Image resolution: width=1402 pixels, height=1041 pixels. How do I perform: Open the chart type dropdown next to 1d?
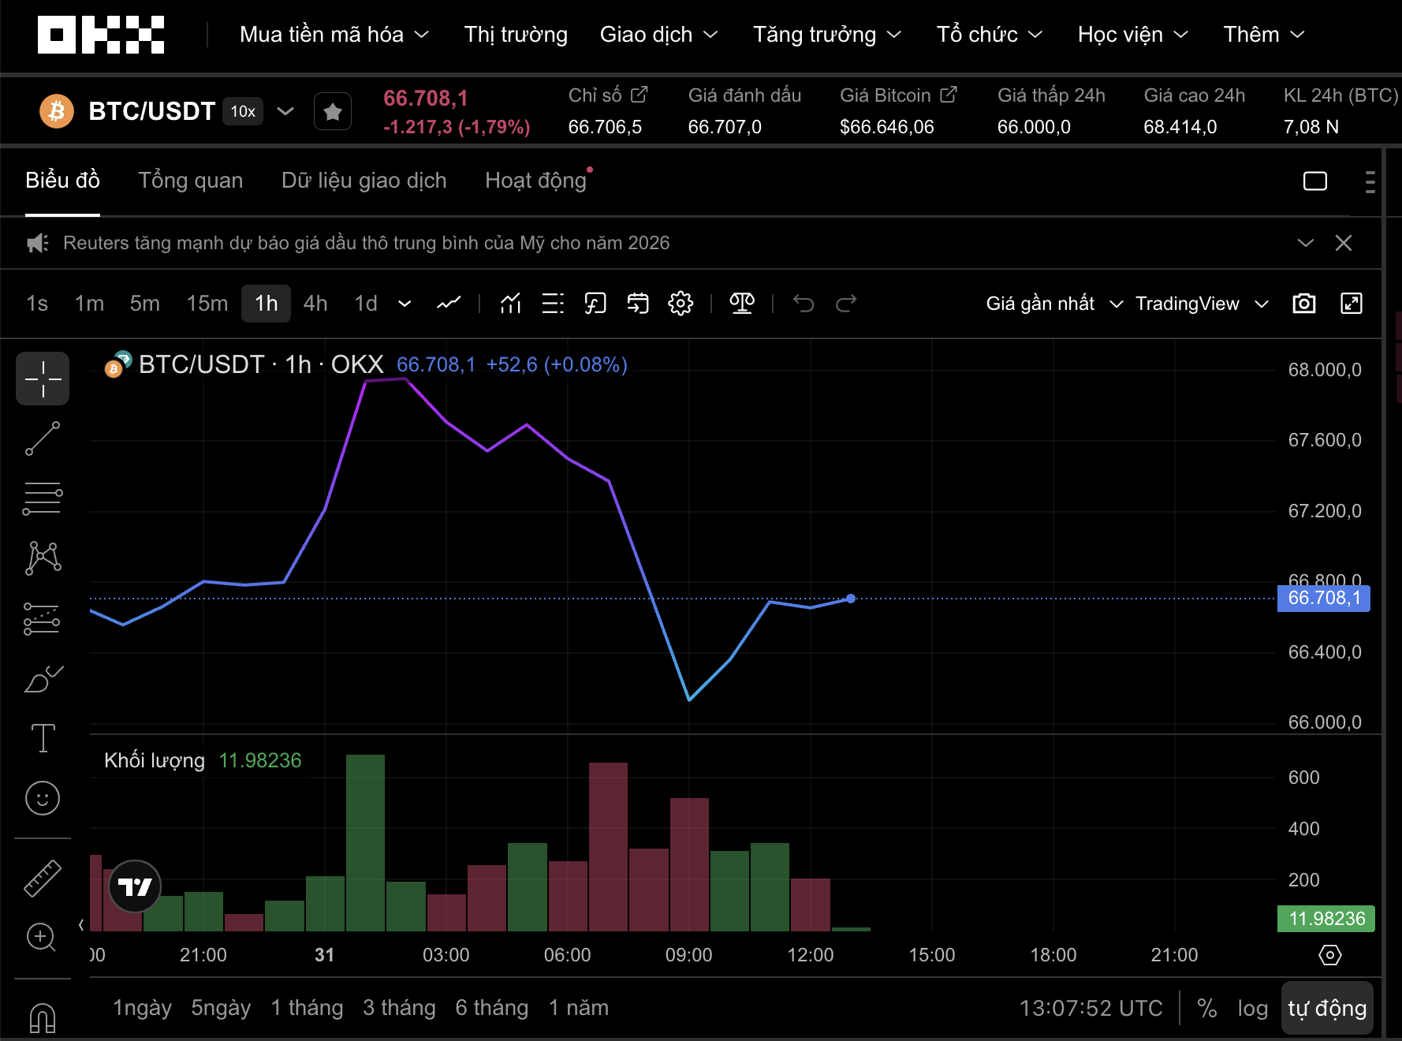tap(405, 303)
